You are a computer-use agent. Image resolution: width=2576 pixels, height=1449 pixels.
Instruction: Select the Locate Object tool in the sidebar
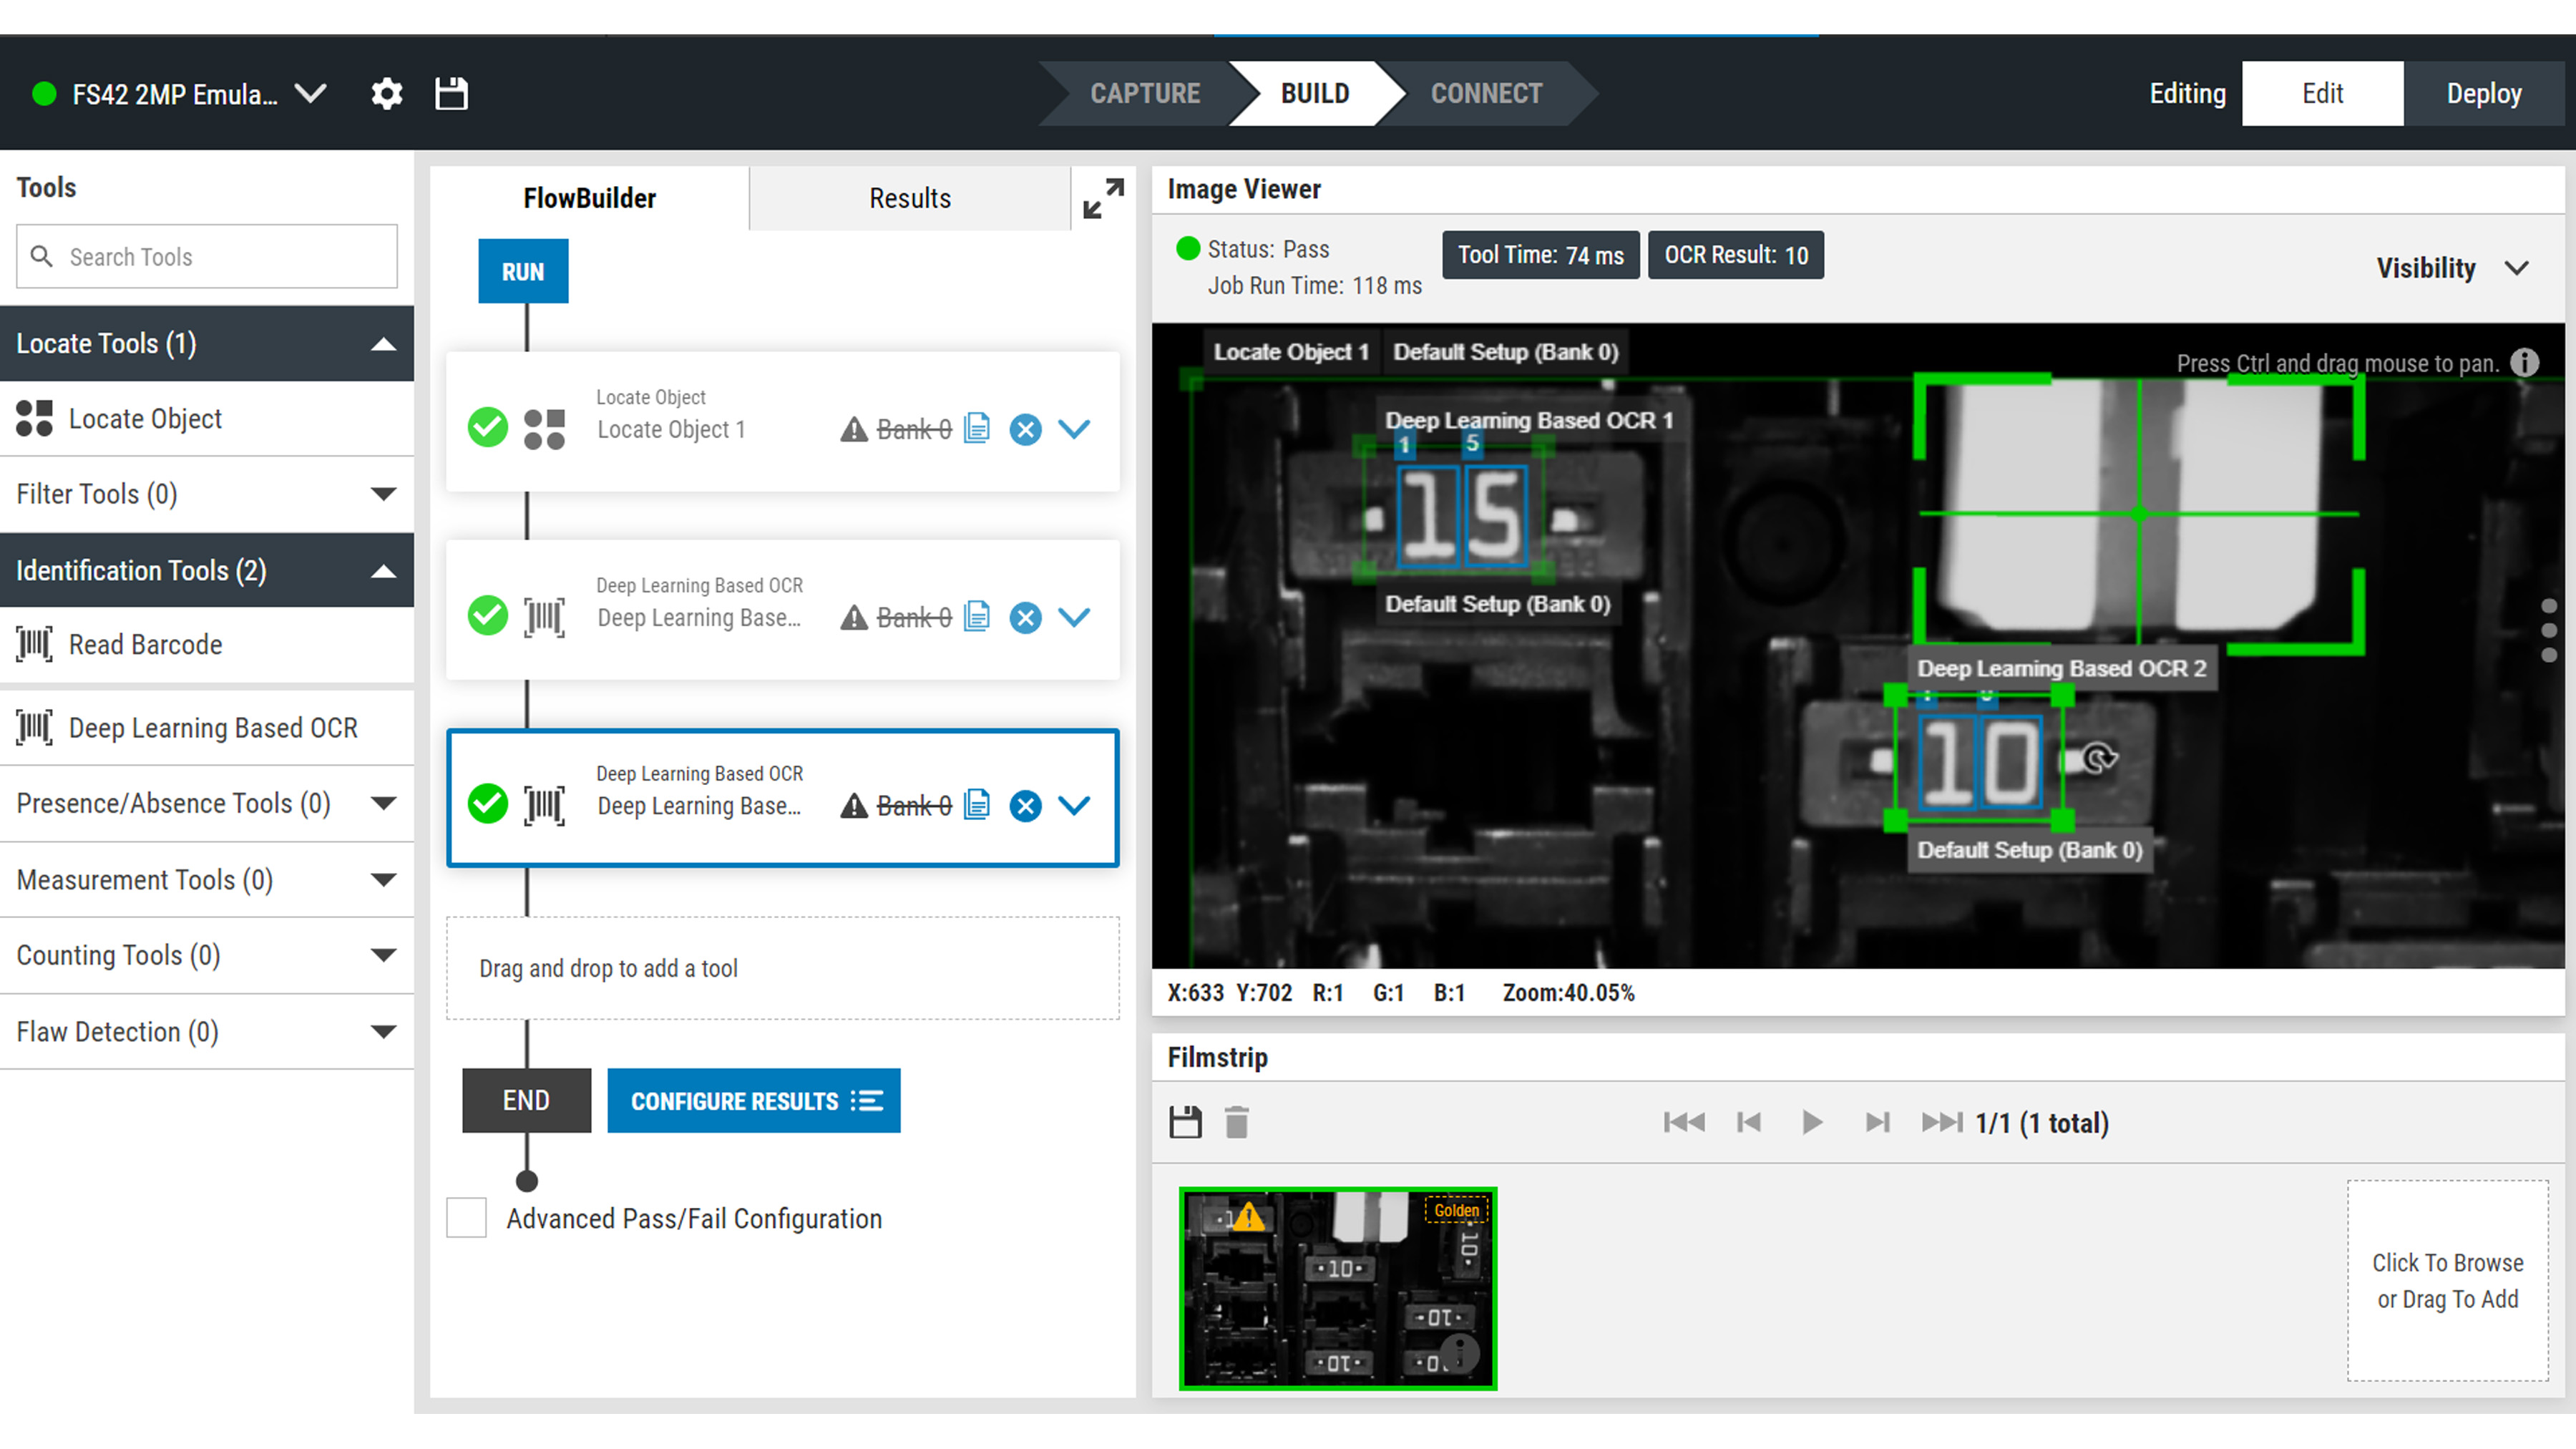tap(145, 418)
